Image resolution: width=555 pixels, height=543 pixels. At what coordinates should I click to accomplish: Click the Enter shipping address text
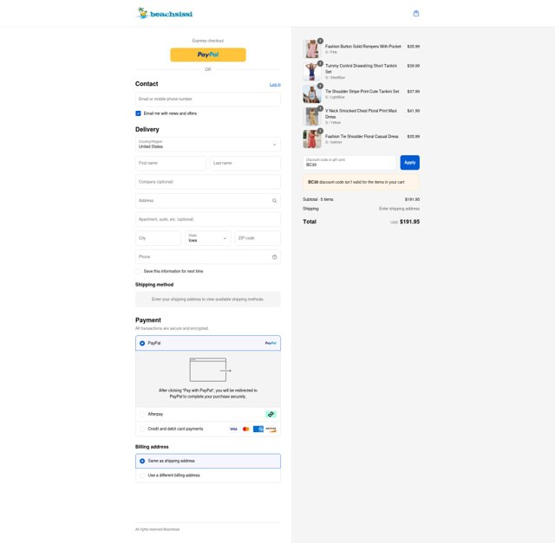point(399,209)
